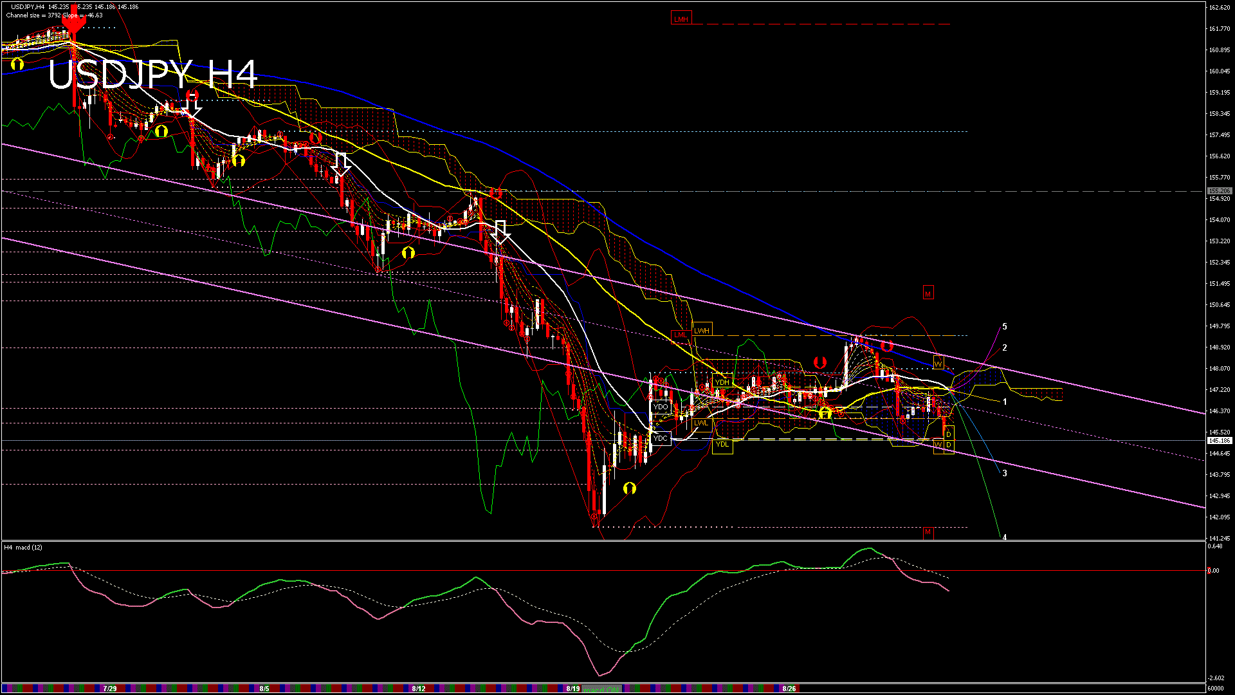Click the LWH last-week-high label
The height and width of the screenshot is (695, 1235).
point(702,331)
